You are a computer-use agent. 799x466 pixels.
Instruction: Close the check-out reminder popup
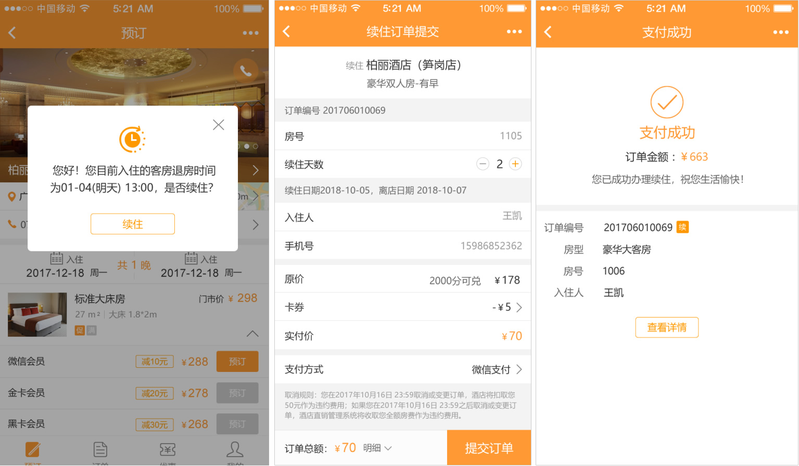219,125
